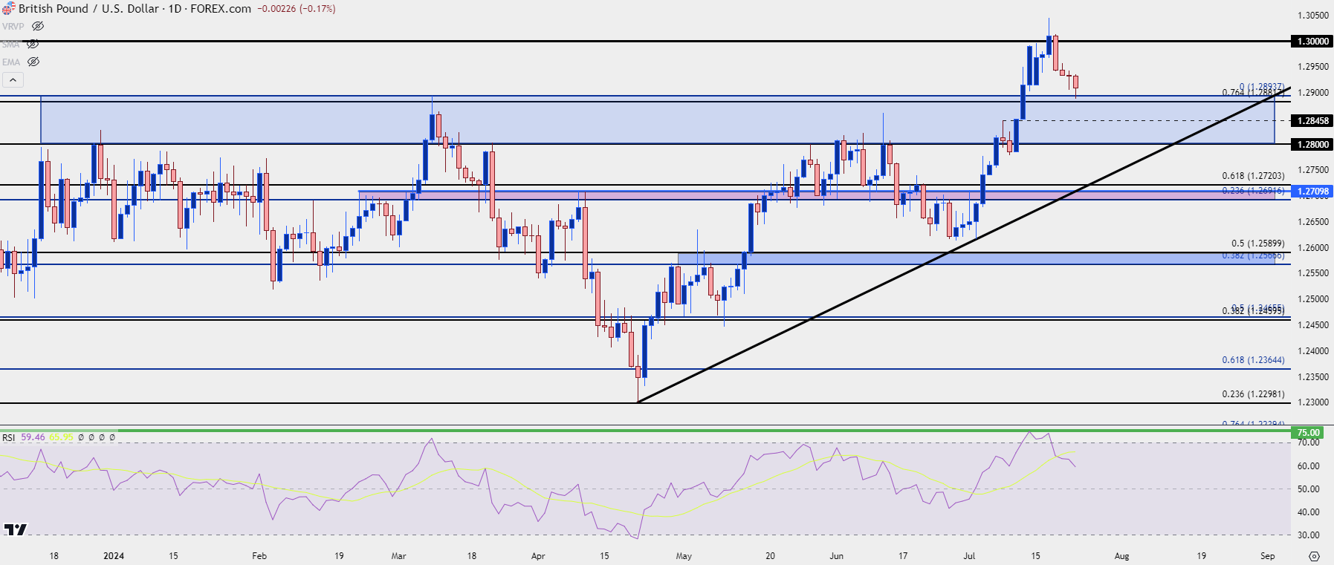Image resolution: width=1334 pixels, height=565 pixels.
Task: Select the SMA indicator label
Action: click(x=10, y=45)
